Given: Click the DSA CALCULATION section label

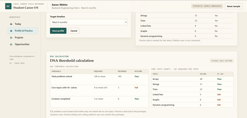Looking at the screenshot, I should 59,56.
